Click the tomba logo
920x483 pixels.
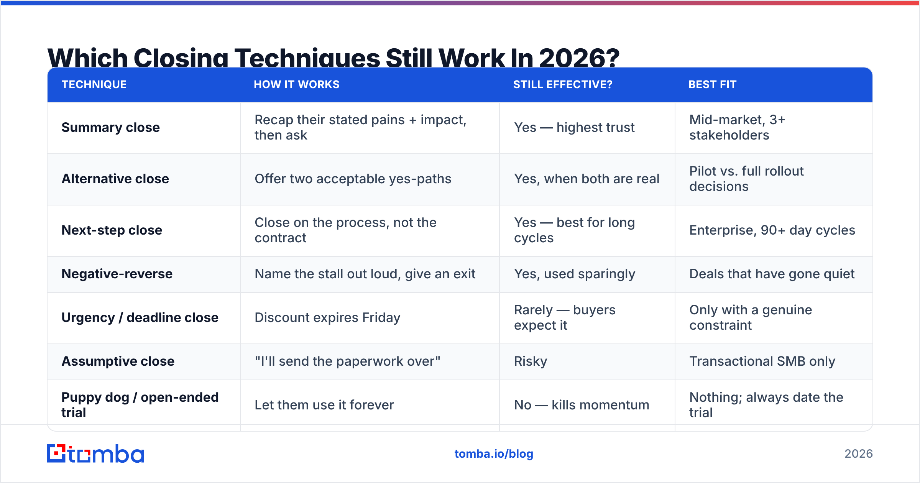pos(95,453)
